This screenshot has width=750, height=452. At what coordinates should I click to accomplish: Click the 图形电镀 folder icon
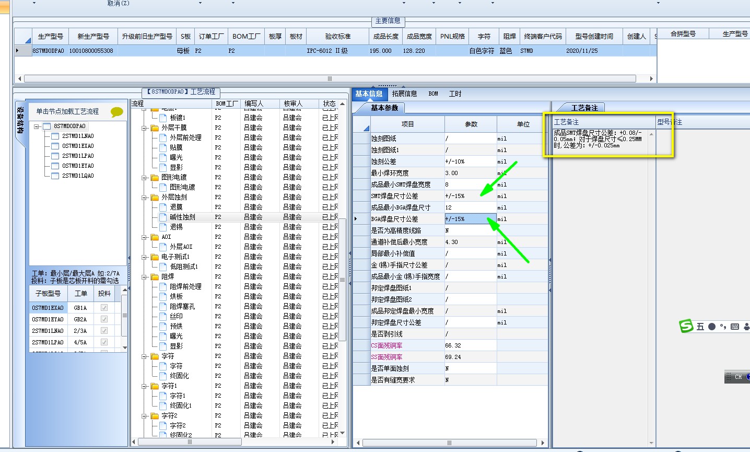155,177
